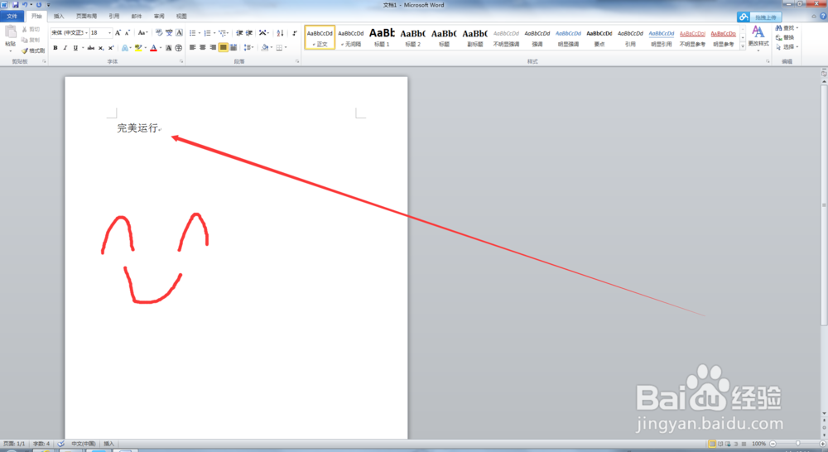The image size is (828, 452).
Task: Click the Cut (剪切) scissors button
Action: click(x=31, y=30)
